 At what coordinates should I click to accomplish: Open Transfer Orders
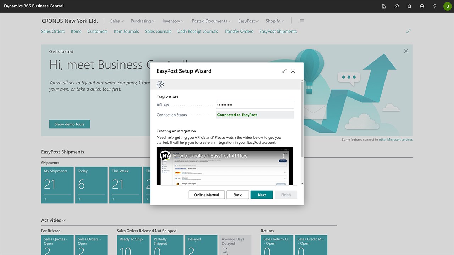coord(239,31)
